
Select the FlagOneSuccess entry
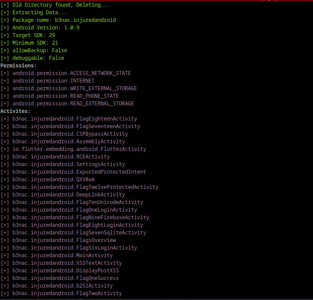coord(60,278)
